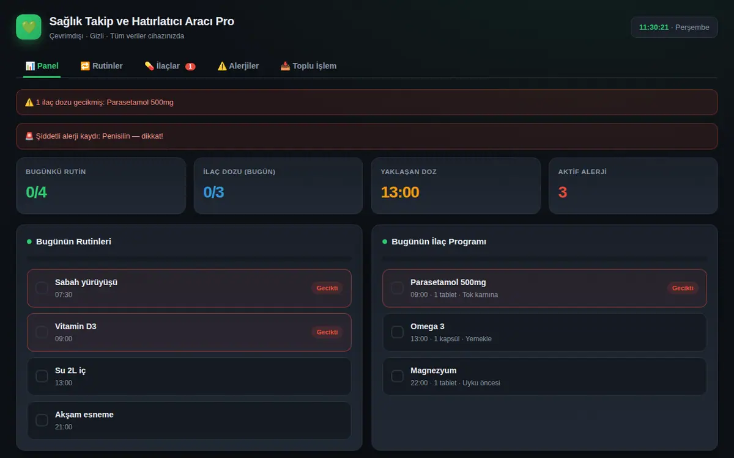Click the Bugünün Rutinleri progress bar
This screenshot has height=458, width=734.
pyautogui.click(x=189, y=259)
